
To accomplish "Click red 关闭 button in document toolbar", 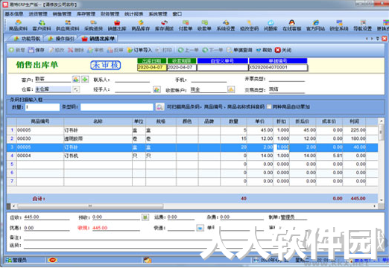I will click(283, 50).
